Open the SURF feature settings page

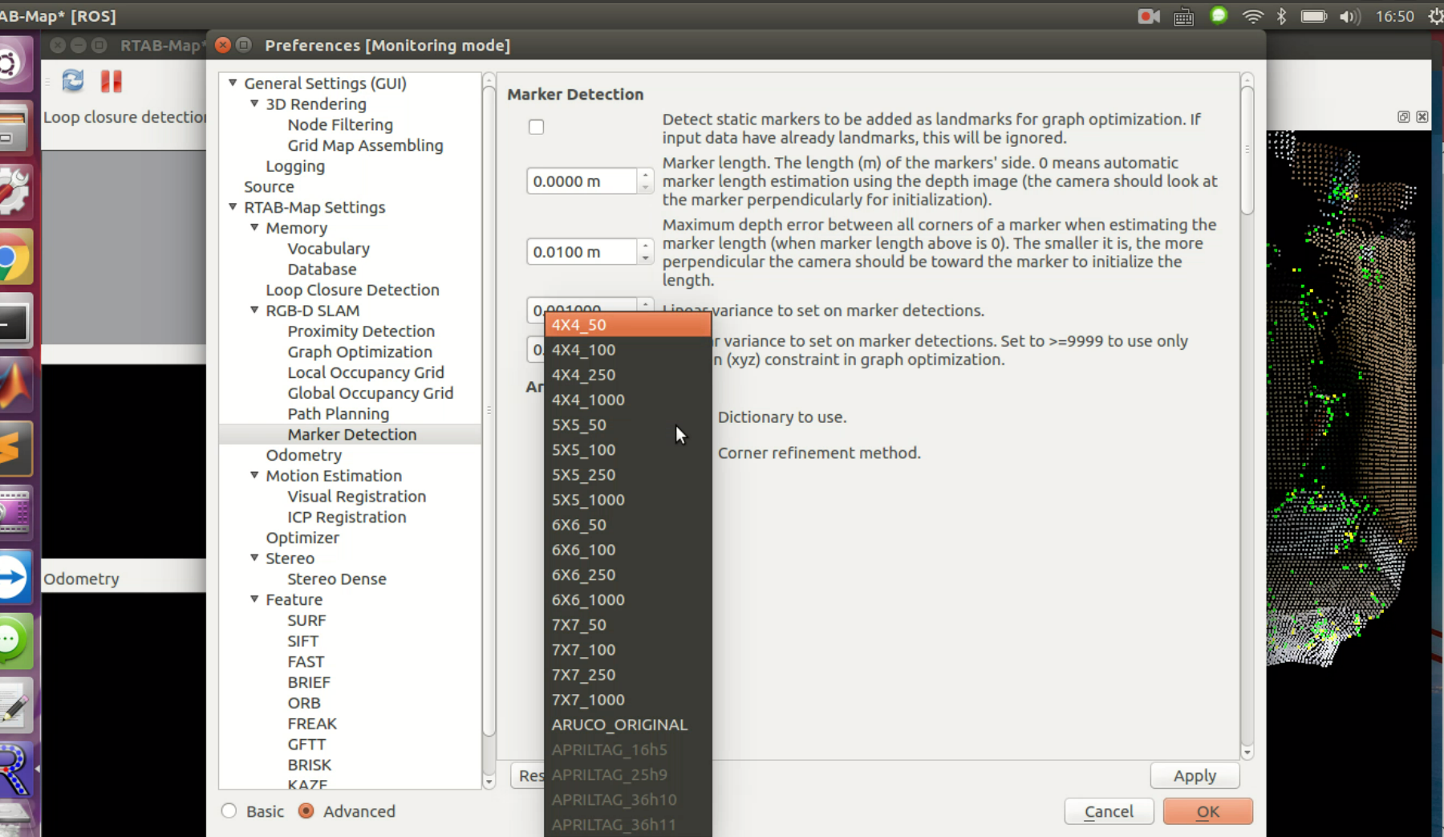(306, 620)
